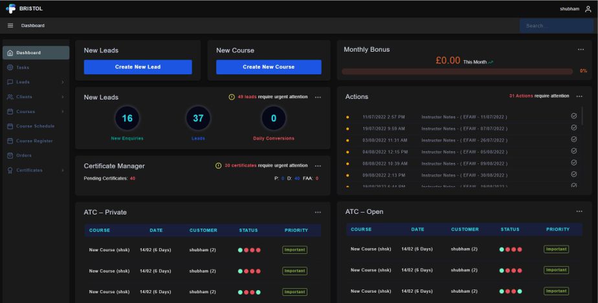Open the 30 certificates urgent attention link
Viewport: 598px width, 303px height.
241,165
